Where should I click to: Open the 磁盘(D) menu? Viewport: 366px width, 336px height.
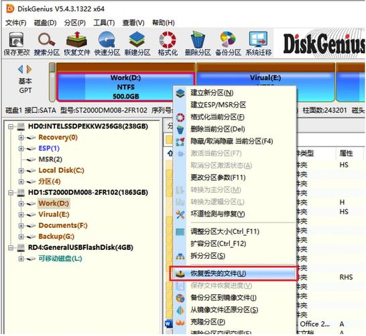click(46, 23)
